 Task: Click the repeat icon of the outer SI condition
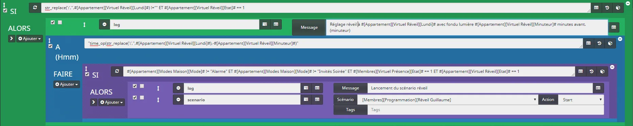click(35, 7)
